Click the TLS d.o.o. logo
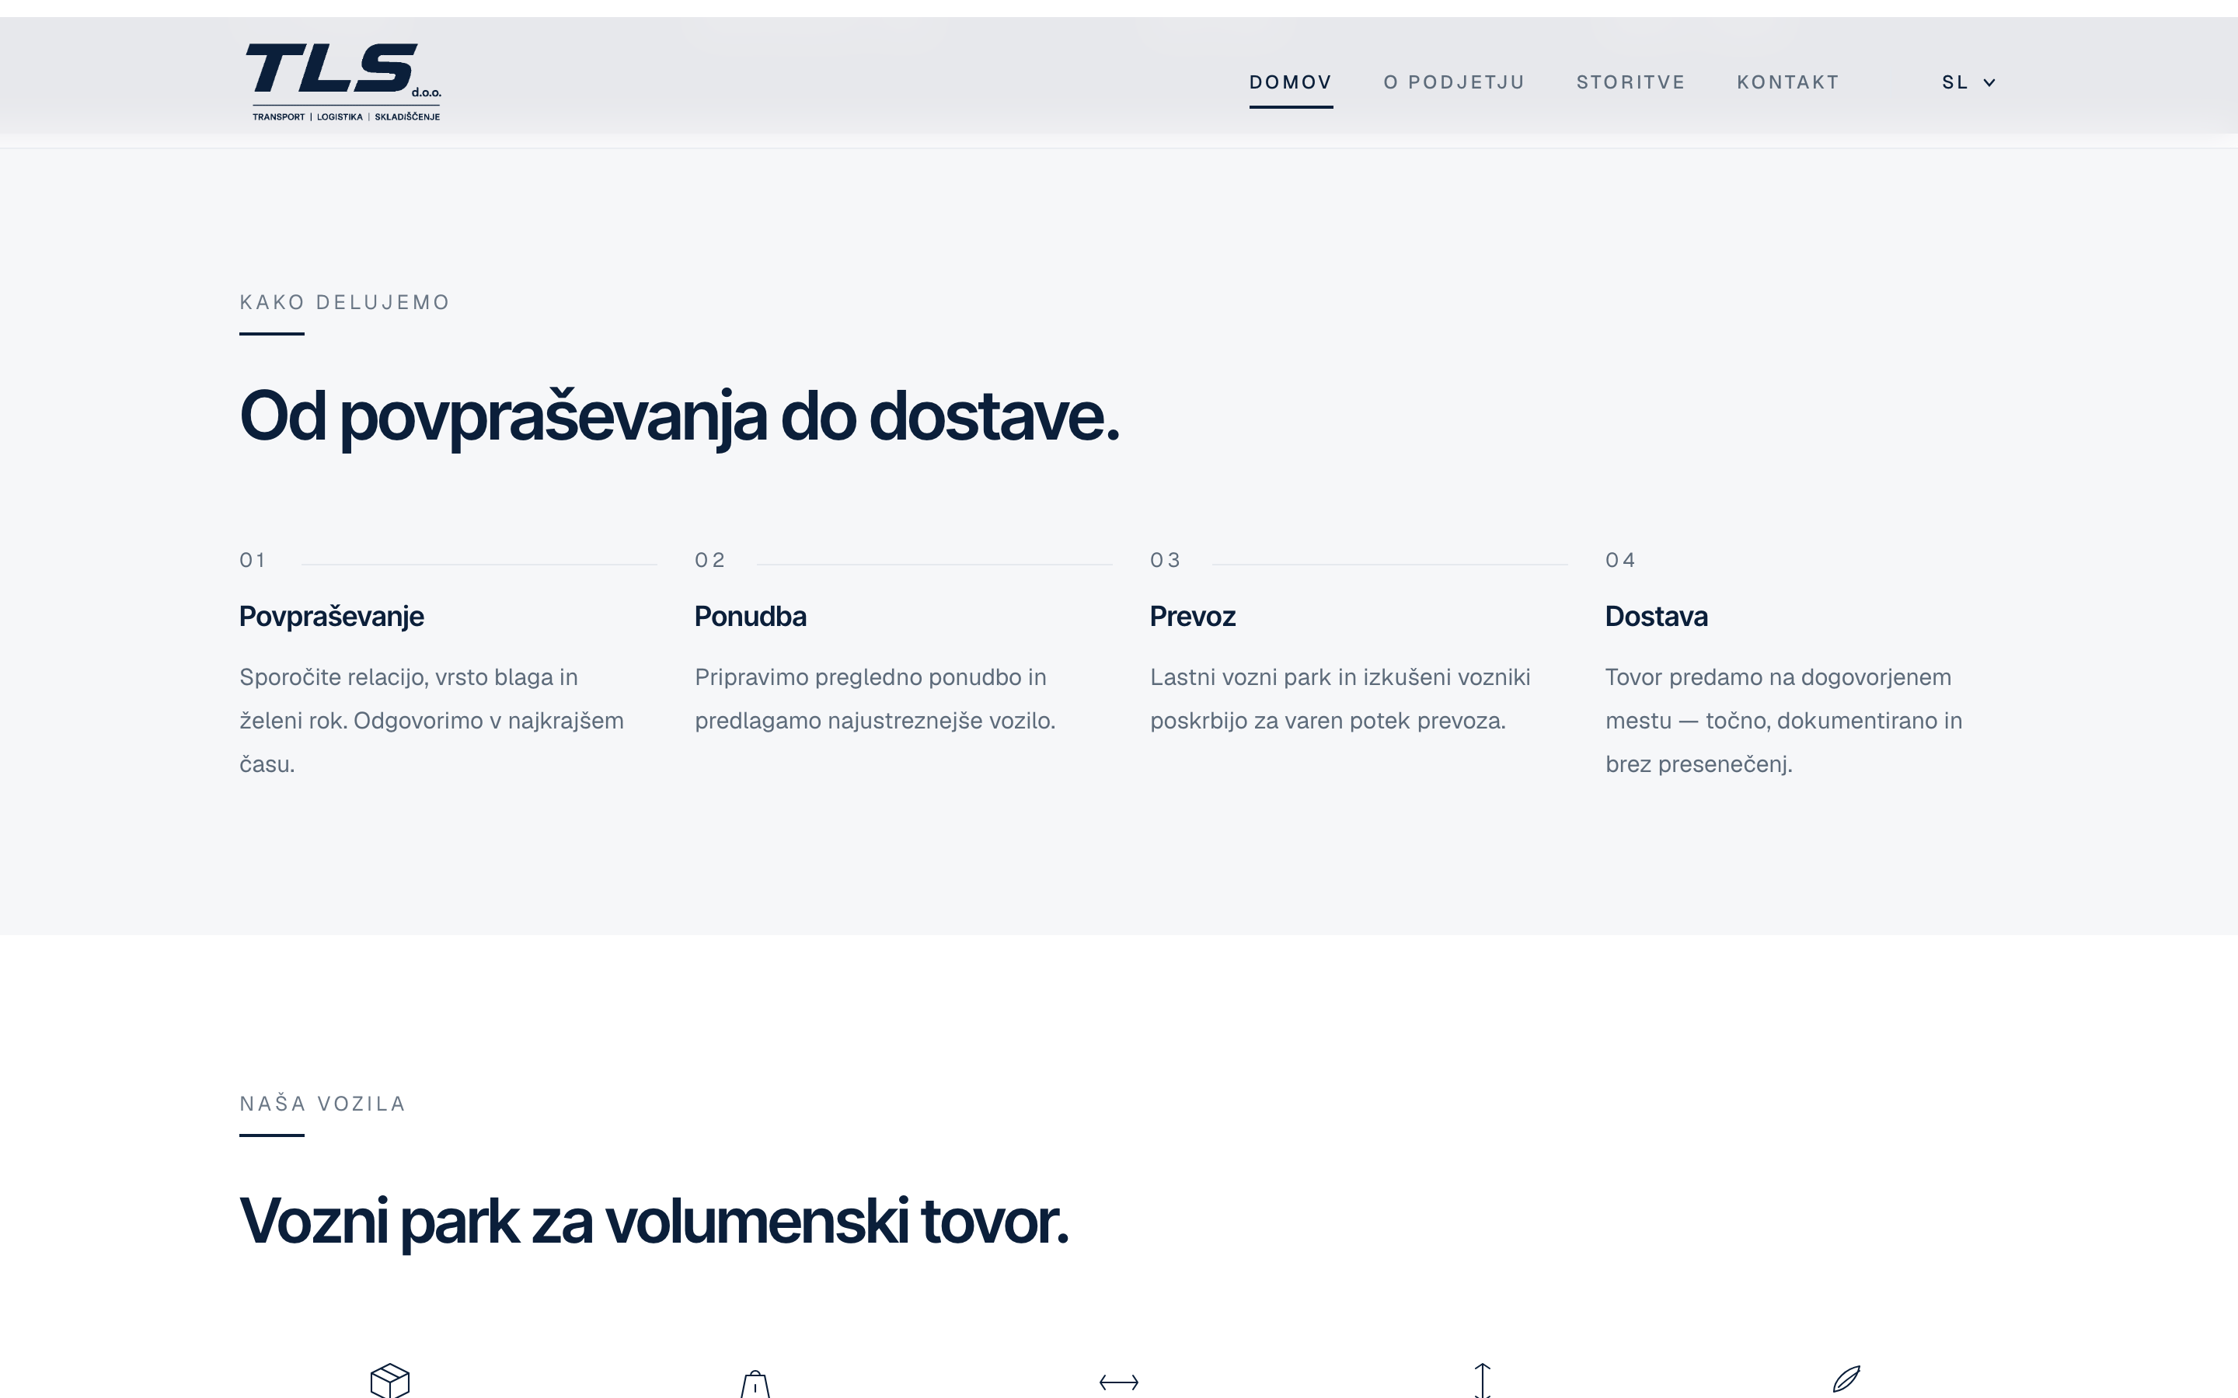2238x1398 pixels. pyautogui.click(x=343, y=82)
